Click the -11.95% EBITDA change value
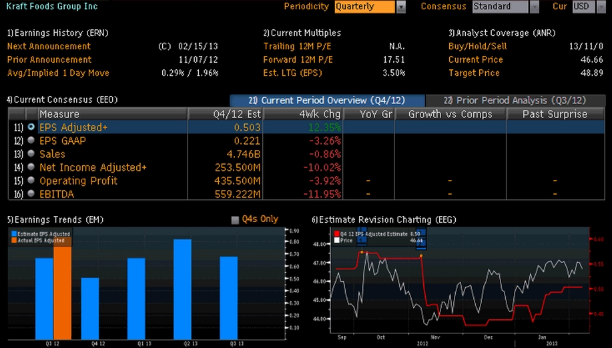612x348 pixels. (x=322, y=194)
